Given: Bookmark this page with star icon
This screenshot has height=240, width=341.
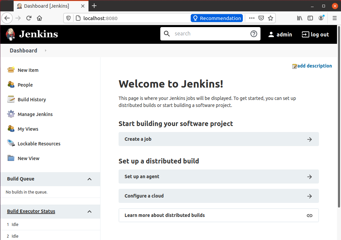Looking at the screenshot, I should coord(271,18).
